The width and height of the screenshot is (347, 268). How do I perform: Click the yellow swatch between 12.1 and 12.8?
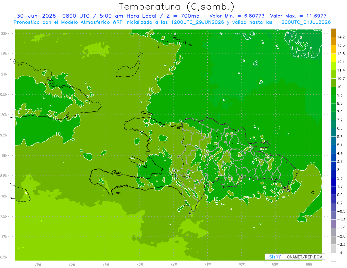pos(333,58)
